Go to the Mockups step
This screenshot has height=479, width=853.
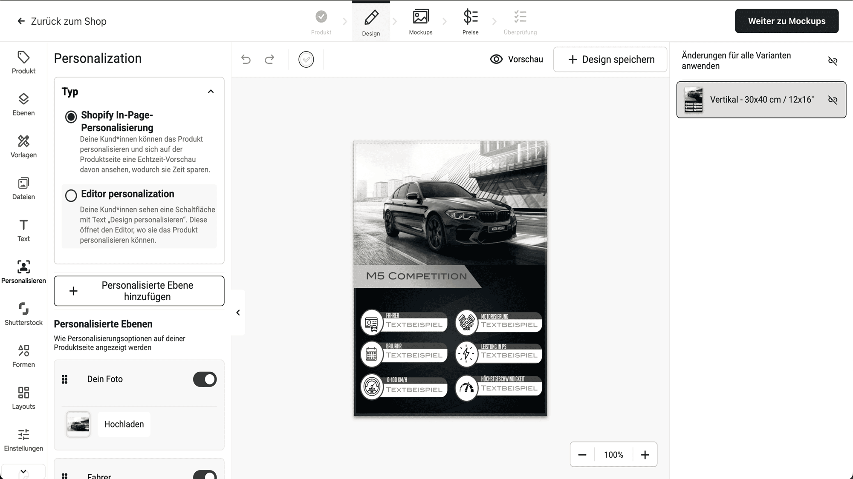421,22
